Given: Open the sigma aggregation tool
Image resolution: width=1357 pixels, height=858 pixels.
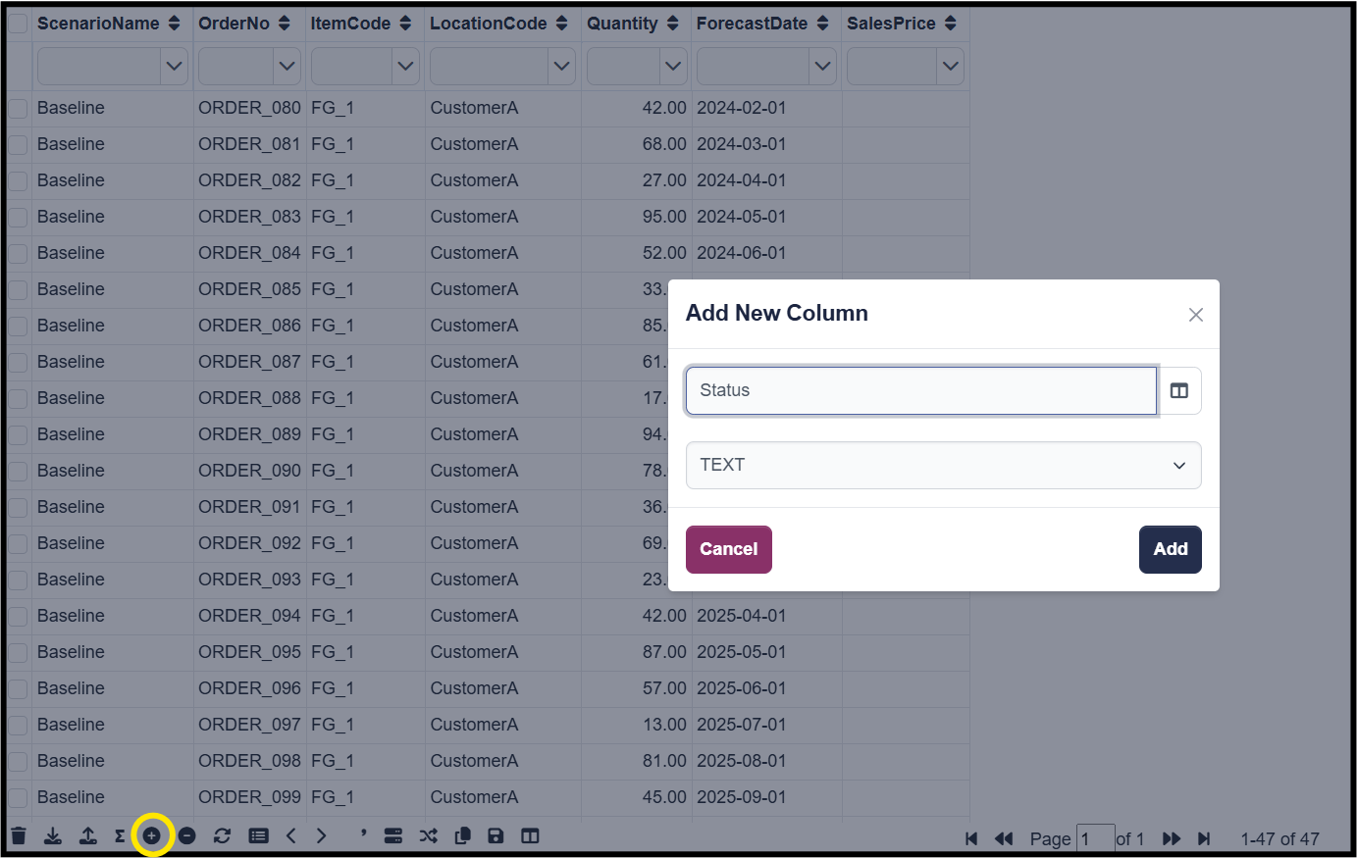Looking at the screenshot, I should click(119, 835).
